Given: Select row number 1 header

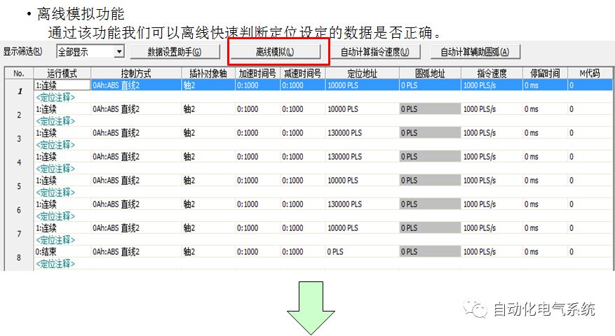Looking at the screenshot, I should tap(19, 91).
